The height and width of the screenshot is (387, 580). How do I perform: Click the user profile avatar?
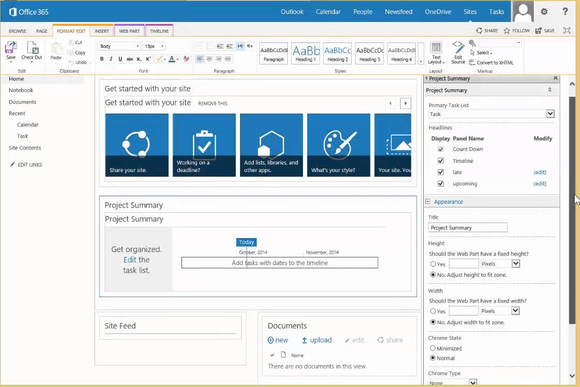click(x=523, y=11)
